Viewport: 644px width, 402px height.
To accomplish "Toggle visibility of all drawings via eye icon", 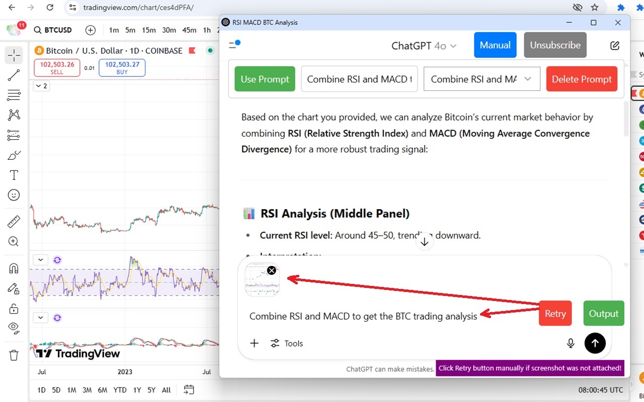I will (14, 328).
